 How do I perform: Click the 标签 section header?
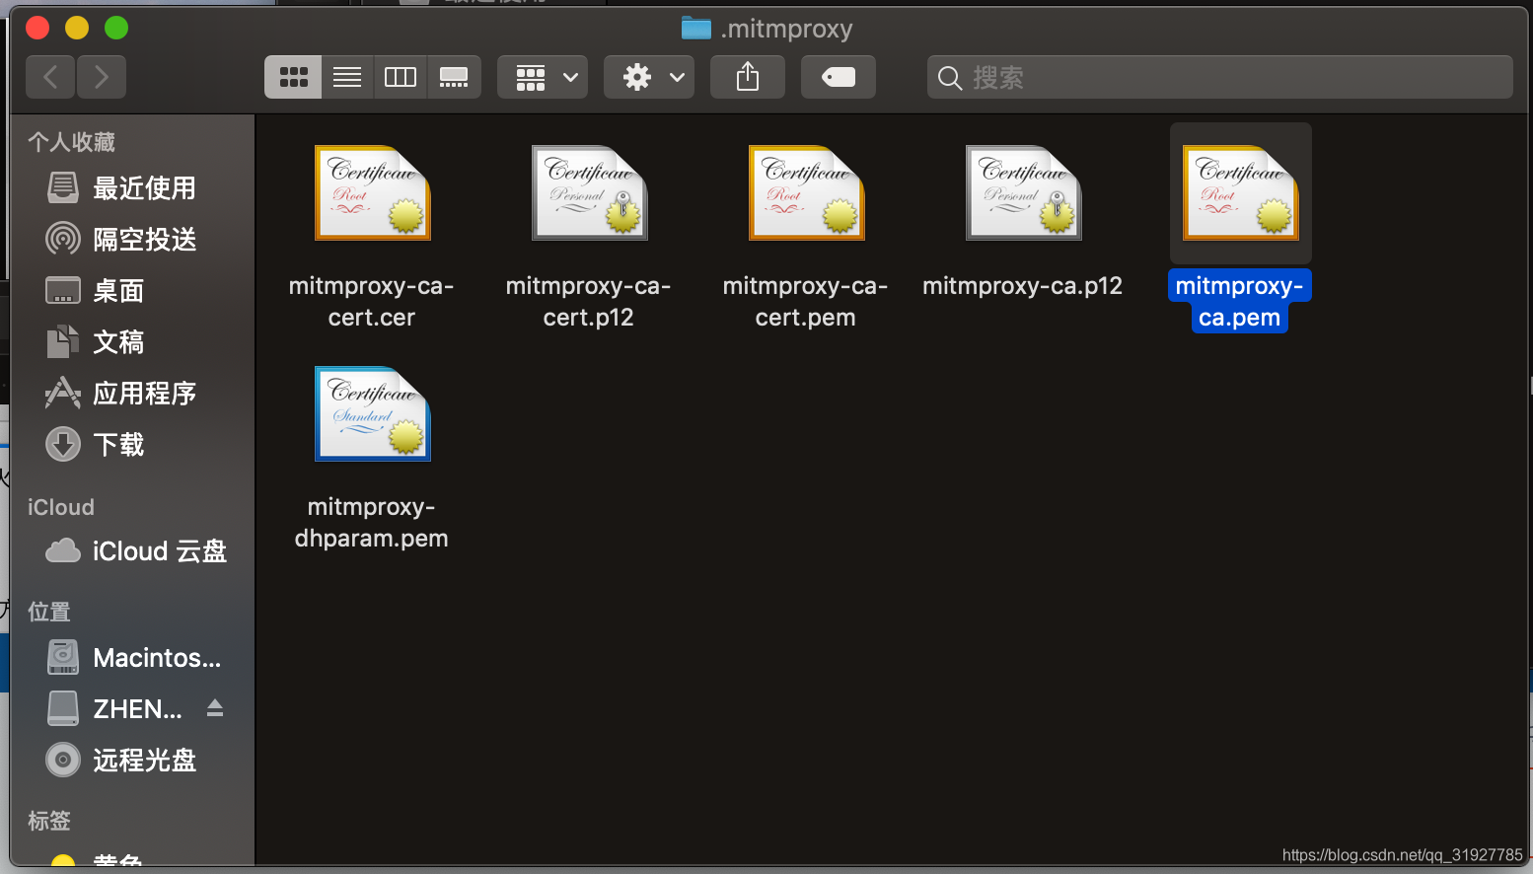(49, 821)
